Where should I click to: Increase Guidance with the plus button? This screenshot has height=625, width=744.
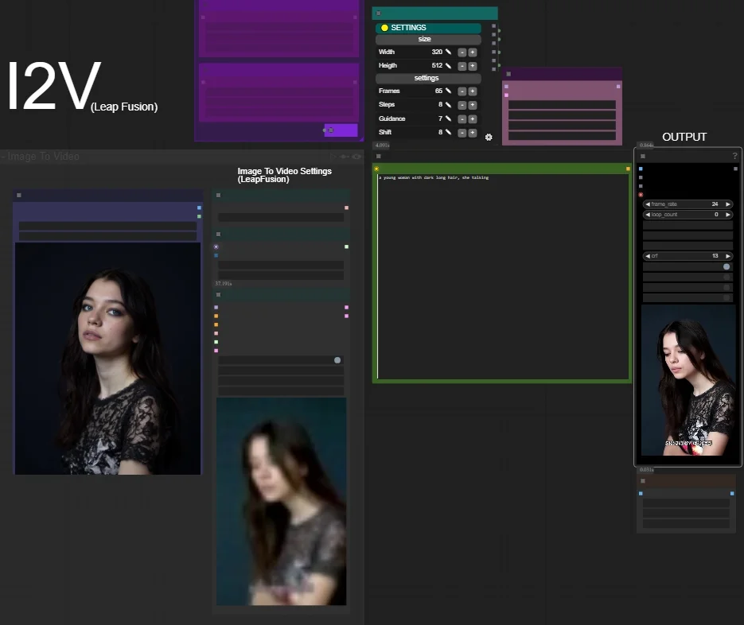click(473, 119)
